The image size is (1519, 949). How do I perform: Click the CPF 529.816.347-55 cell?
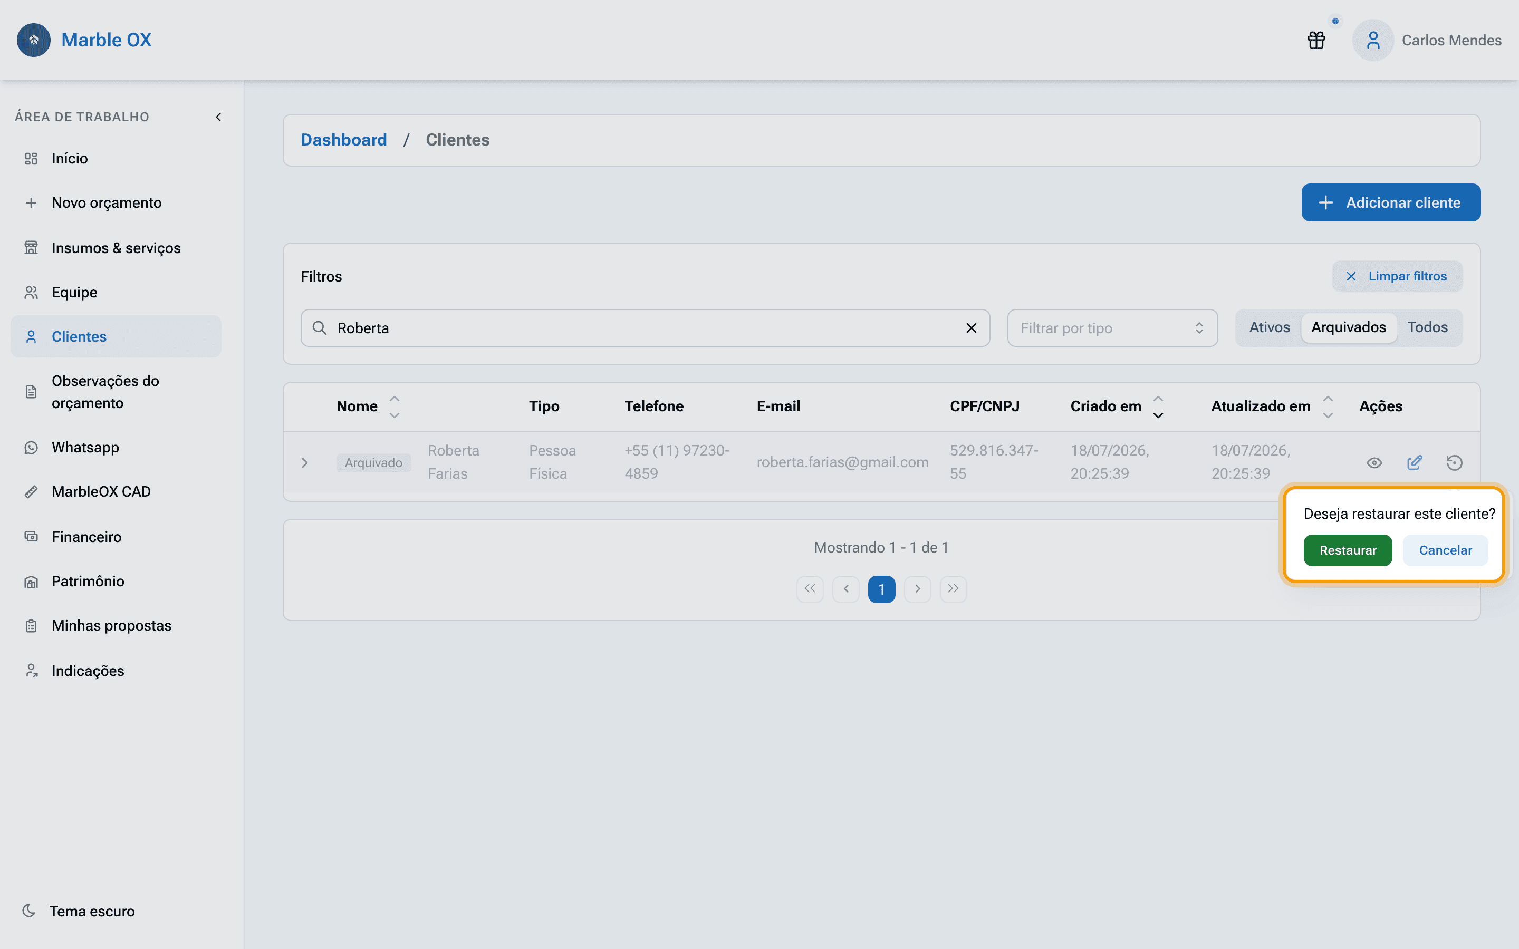point(994,462)
